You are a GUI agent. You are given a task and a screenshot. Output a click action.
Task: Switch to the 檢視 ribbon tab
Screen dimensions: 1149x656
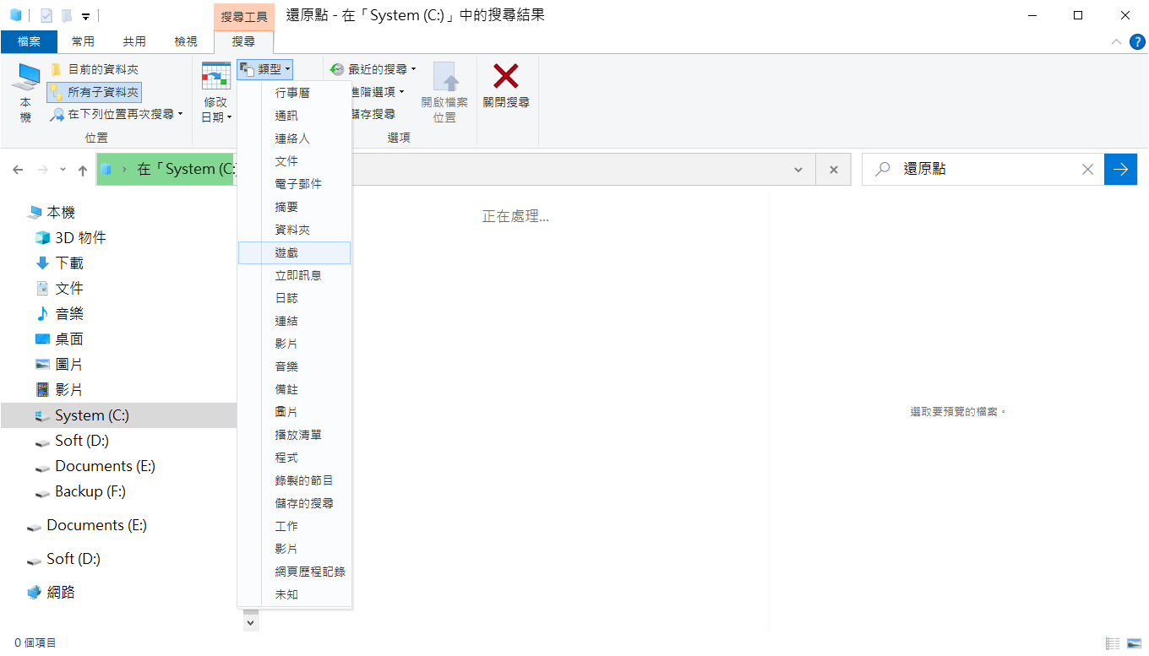[x=186, y=41]
